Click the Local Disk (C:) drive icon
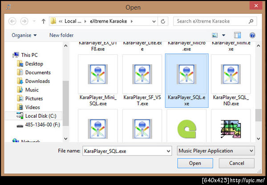The height and width of the screenshot is (185, 267). [x=20, y=116]
